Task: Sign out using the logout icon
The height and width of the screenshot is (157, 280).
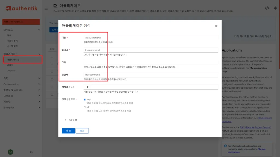Action: pos(31,152)
